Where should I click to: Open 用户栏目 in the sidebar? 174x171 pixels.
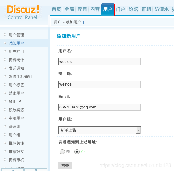16,52
